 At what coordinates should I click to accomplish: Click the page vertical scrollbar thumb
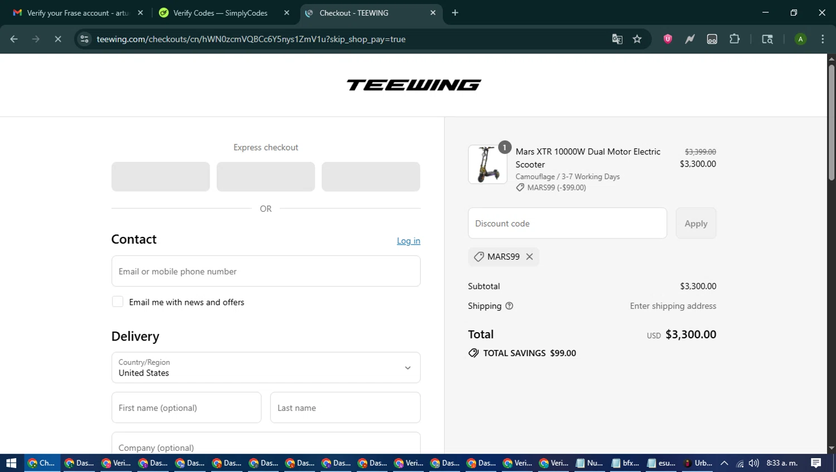[832, 123]
